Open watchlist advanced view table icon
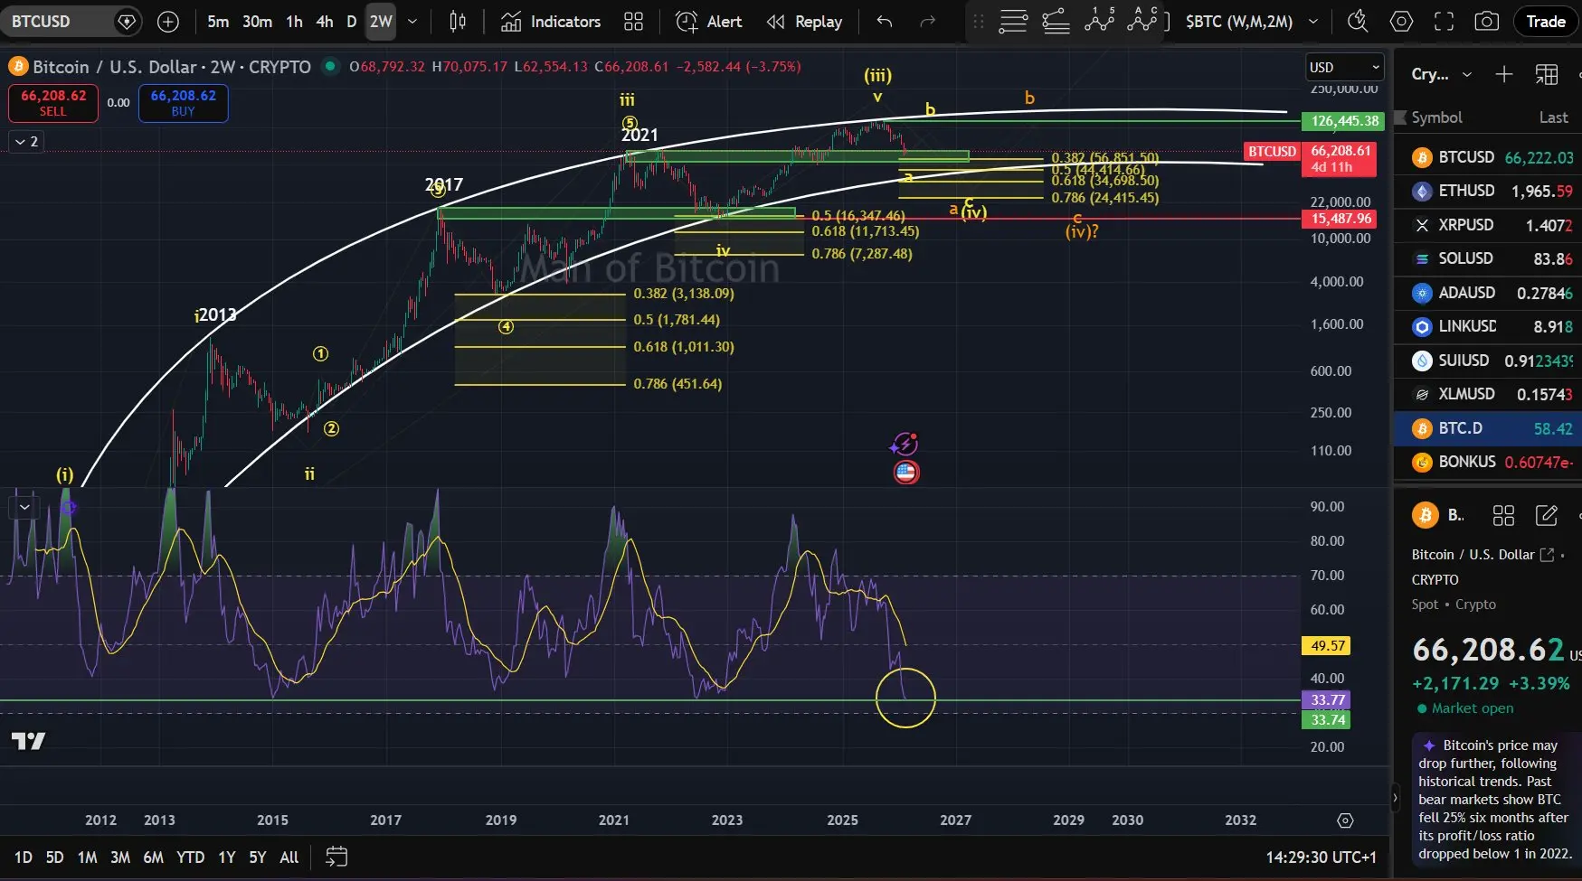 (1547, 74)
